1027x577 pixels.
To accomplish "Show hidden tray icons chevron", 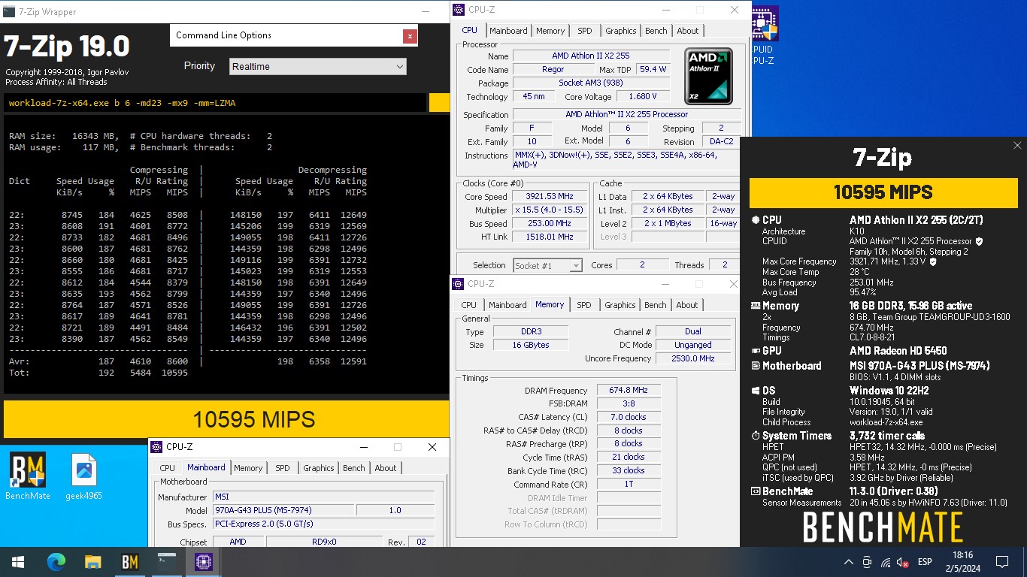I will [x=849, y=563].
